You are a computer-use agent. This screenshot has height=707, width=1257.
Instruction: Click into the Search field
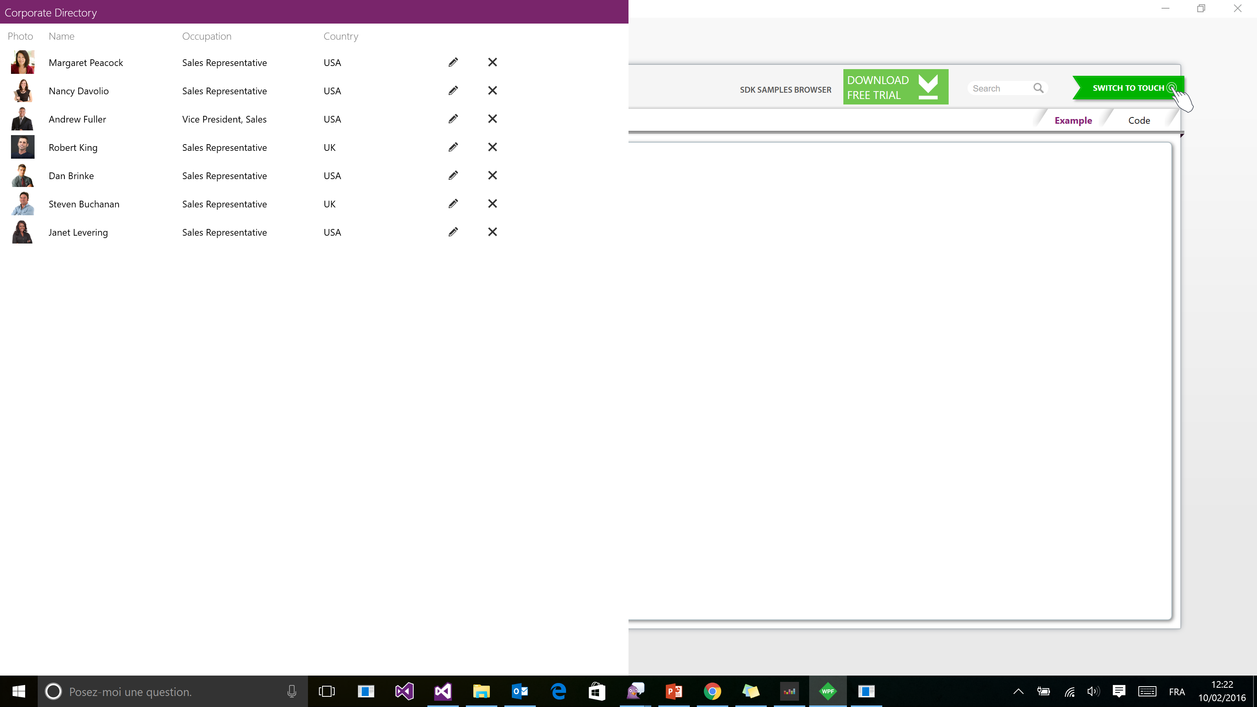pyautogui.click(x=998, y=88)
